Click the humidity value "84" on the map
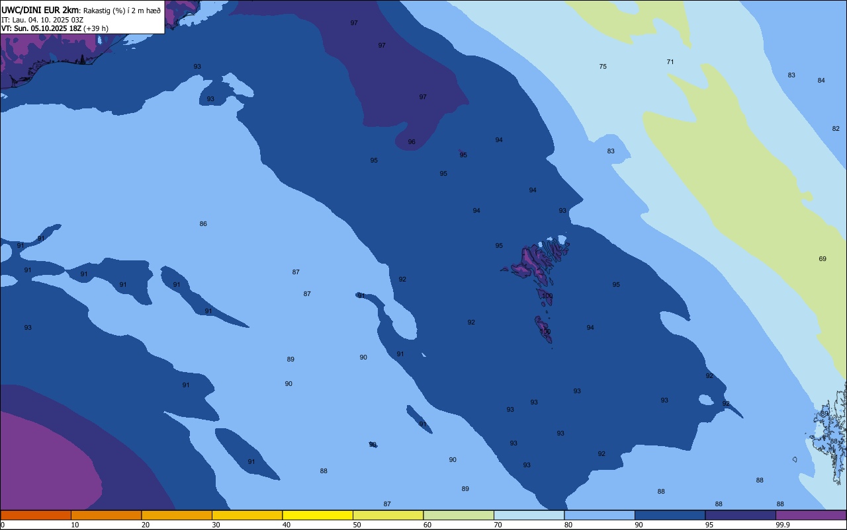Viewport: 847px width, 530px height. click(821, 81)
